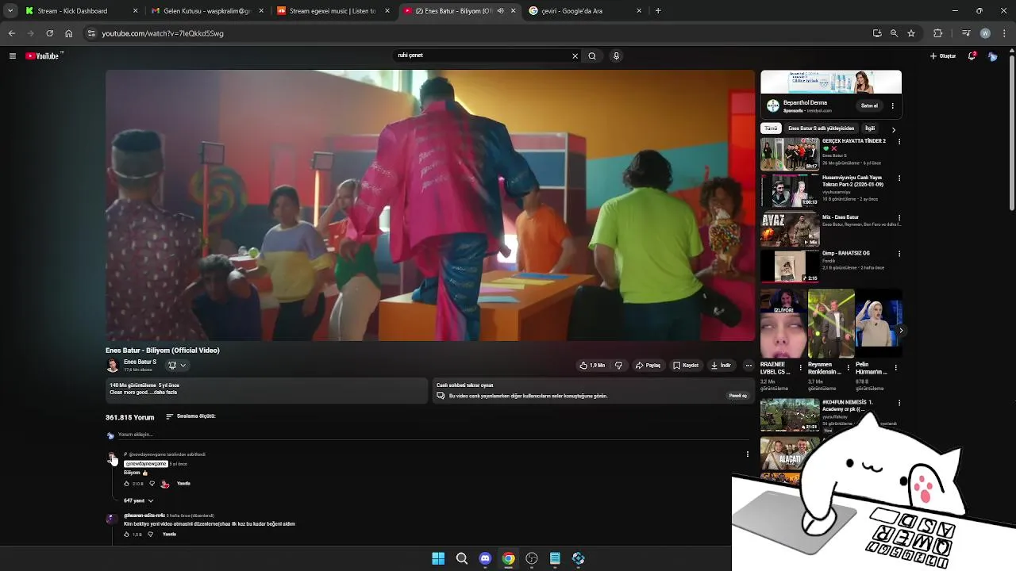Start voice search with the microphone

pyautogui.click(x=616, y=56)
